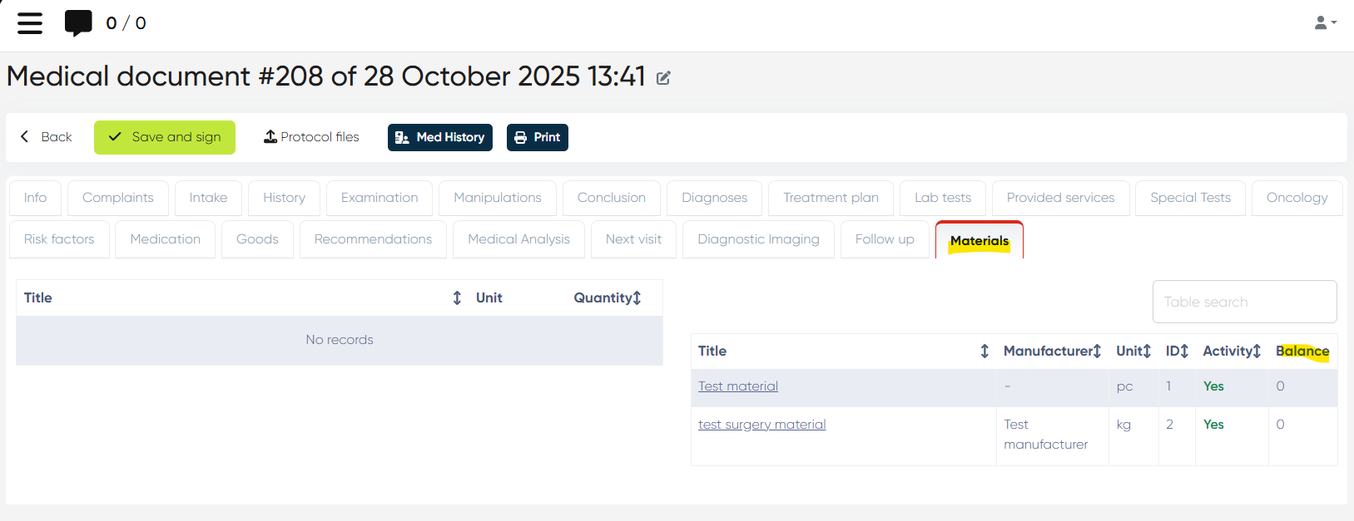
Task: Open the Medication tab
Action: [x=165, y=239]
